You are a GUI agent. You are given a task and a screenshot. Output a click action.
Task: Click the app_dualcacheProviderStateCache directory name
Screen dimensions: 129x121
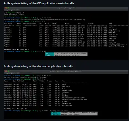click(75, 100)
